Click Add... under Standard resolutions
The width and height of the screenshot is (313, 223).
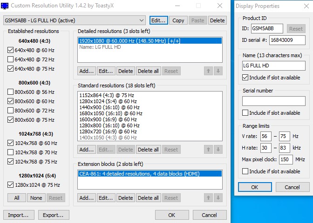pyautogui.click(x=87, y=150)
